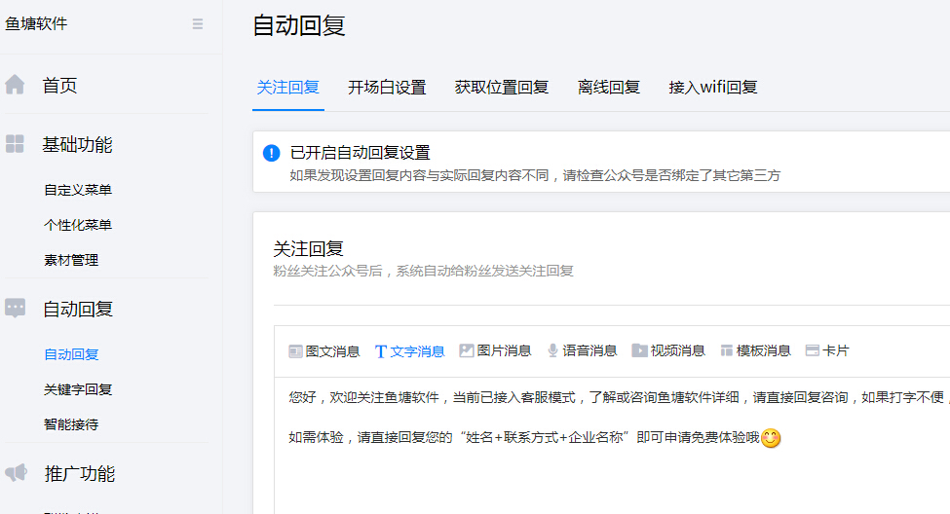950x514 pixels.
Task: Click the home icon beside 首页
Action: pos(15,85)
